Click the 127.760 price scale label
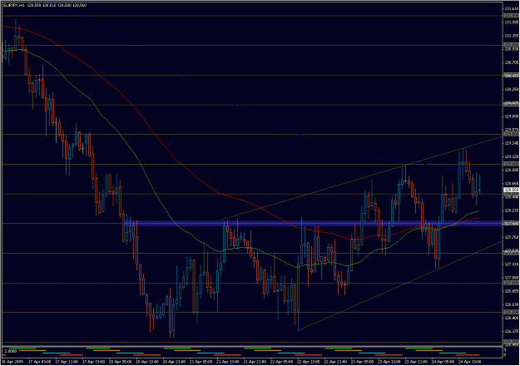This screenshot has height=366, width=520. click(512, 237)
